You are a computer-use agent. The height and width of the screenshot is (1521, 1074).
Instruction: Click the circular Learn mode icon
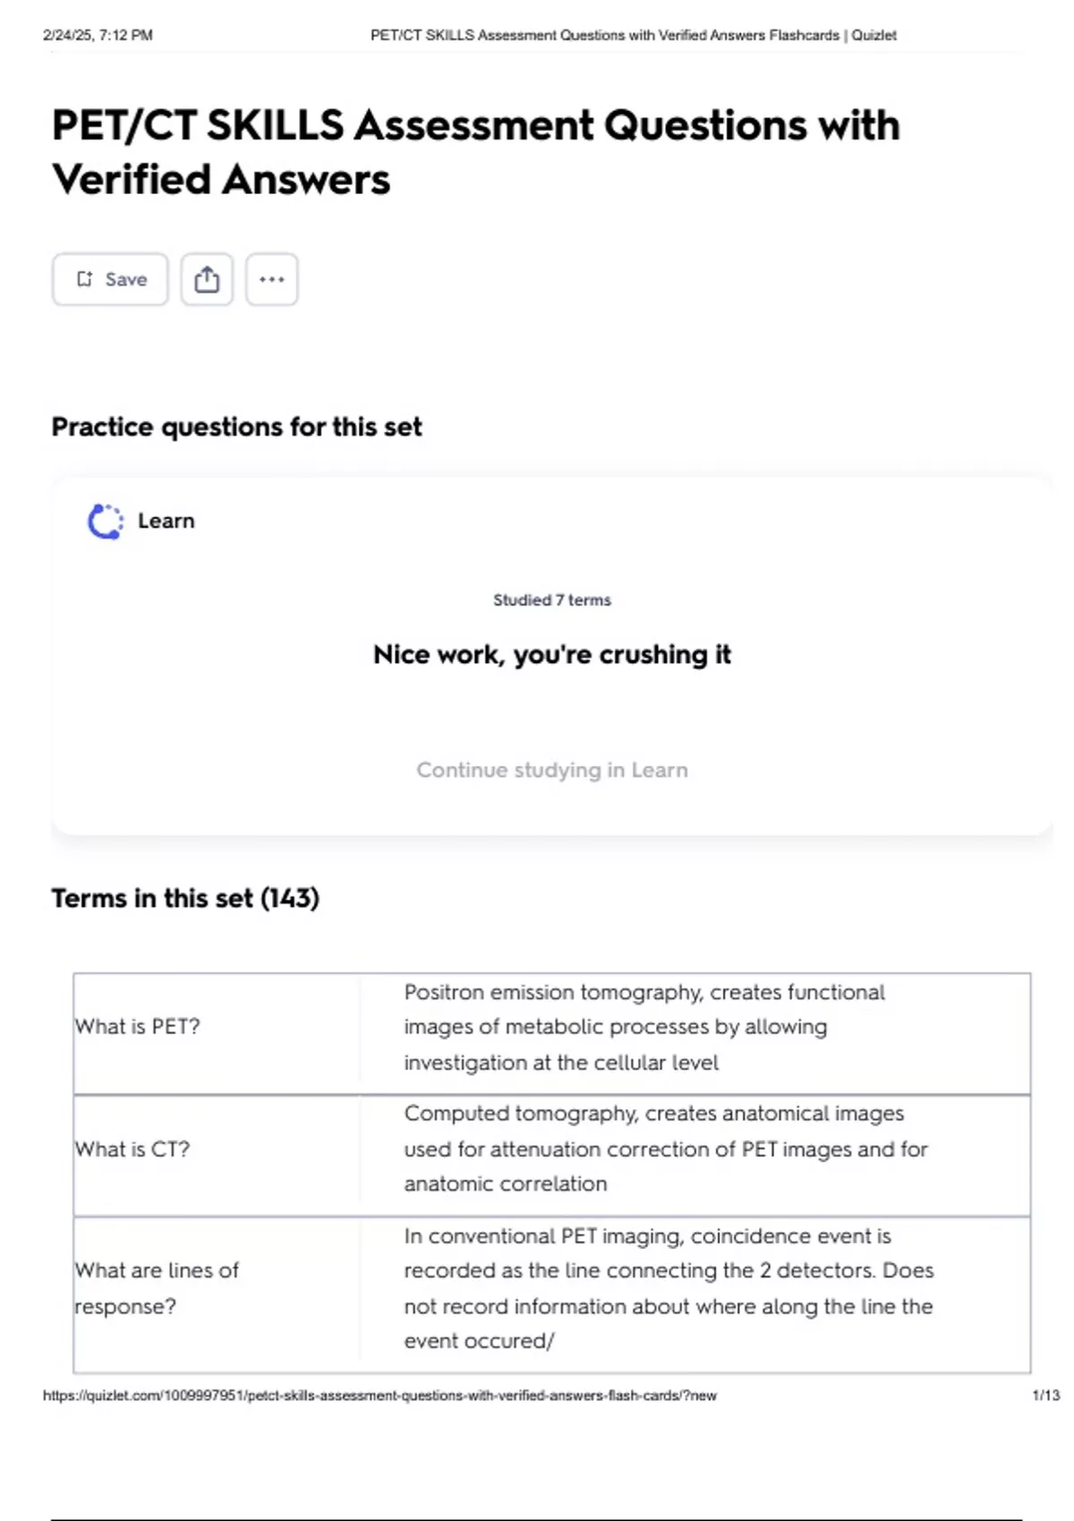tap(105, 522)
